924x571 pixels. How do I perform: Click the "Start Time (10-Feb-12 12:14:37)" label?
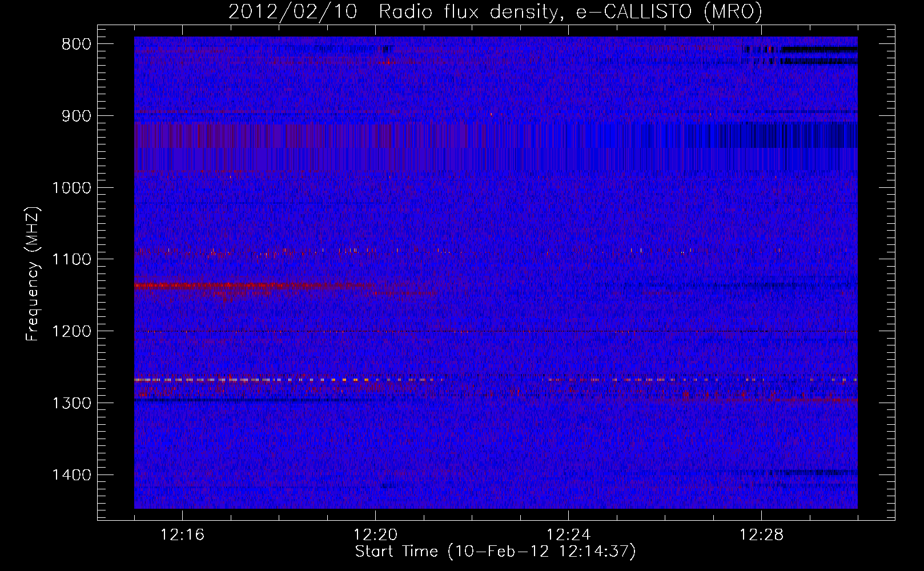495,552
